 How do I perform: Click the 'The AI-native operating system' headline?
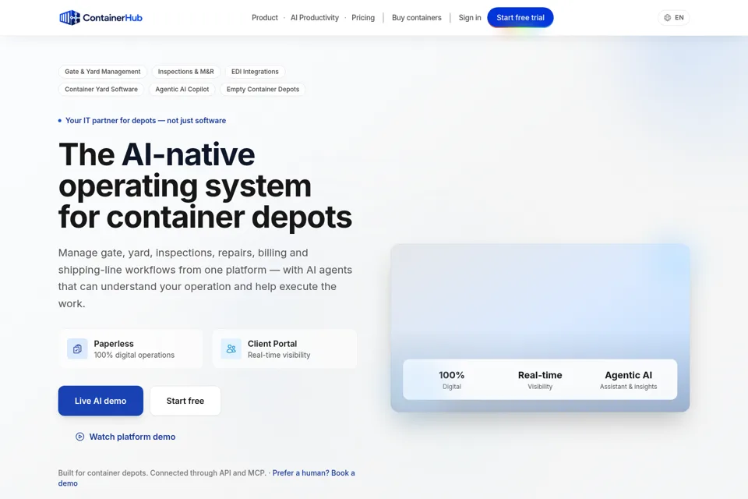205,186
